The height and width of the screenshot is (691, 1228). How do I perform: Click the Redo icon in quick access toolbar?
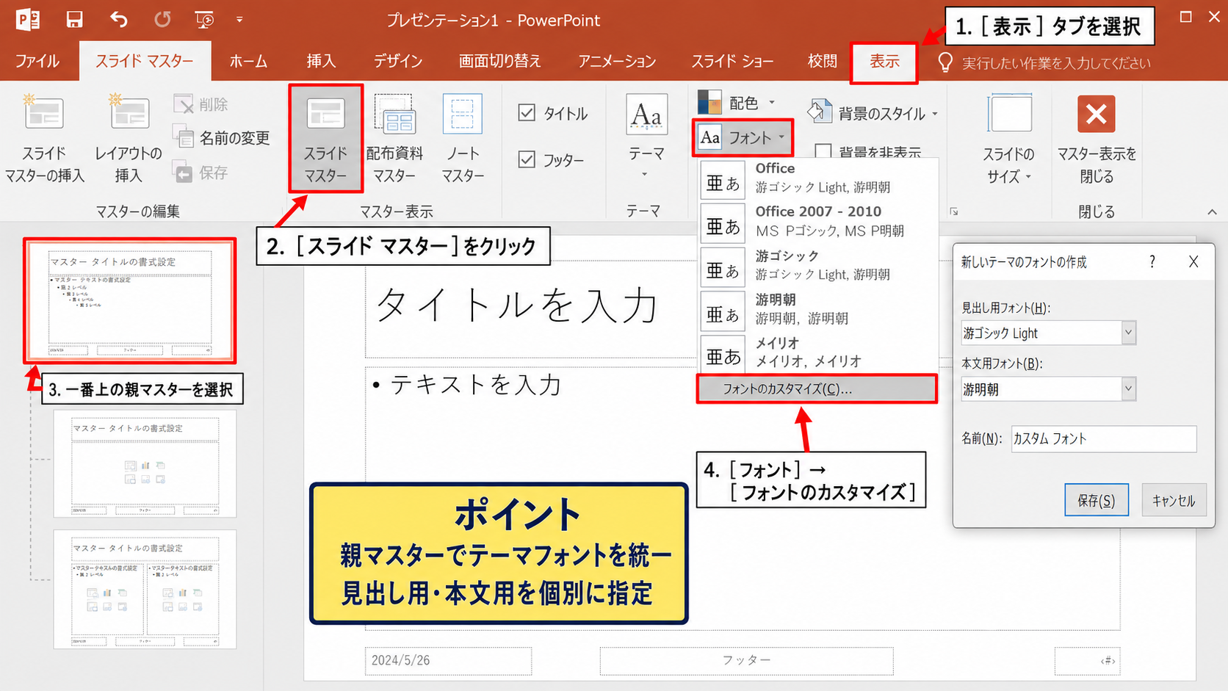point(162,20)
